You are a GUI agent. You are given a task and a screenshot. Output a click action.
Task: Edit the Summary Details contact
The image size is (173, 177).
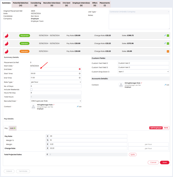pos(79,106)
